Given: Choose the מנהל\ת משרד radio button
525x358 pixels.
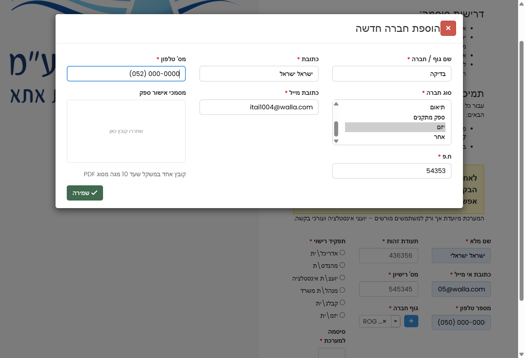Looking at the screenshot, I should point(342,290).
